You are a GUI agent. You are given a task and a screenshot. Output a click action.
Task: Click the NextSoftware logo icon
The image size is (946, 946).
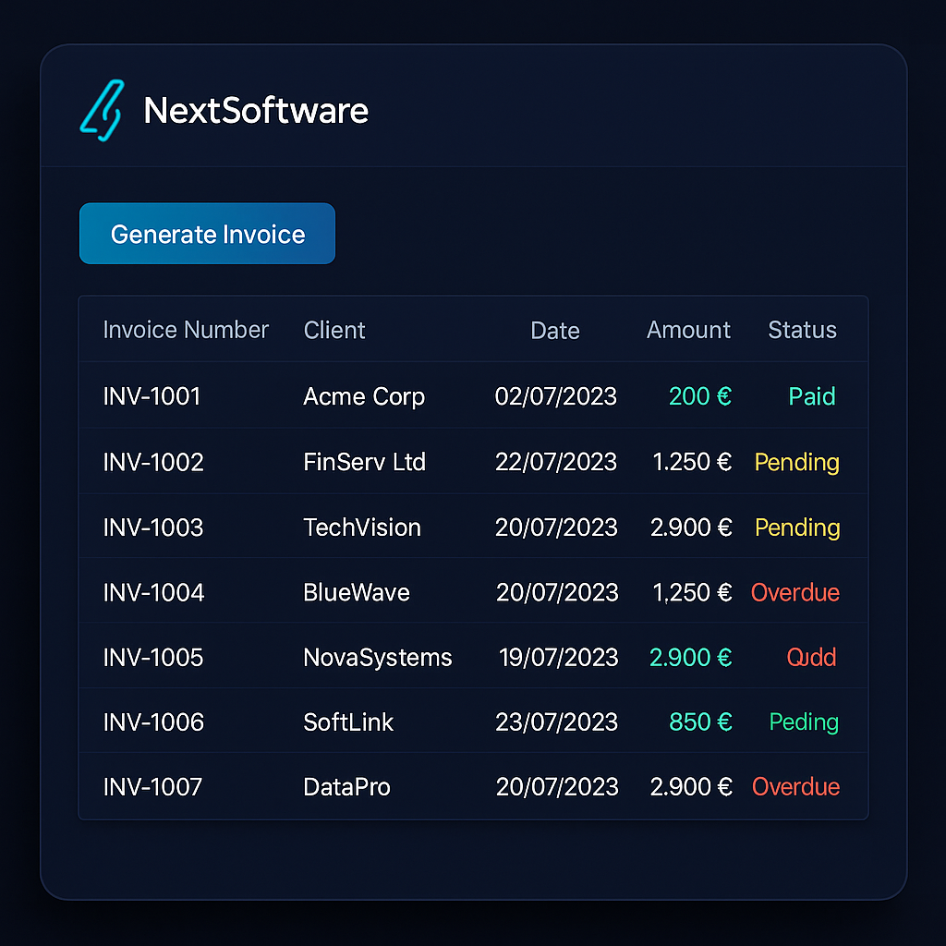tap(102, 111)
